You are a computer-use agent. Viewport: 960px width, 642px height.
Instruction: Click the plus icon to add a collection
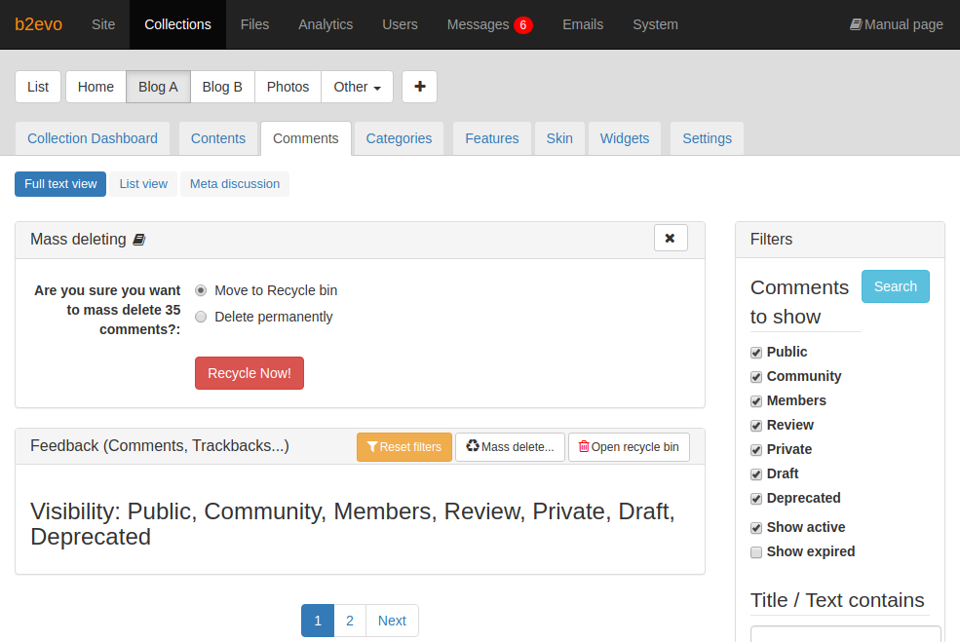tap(419, 87)
